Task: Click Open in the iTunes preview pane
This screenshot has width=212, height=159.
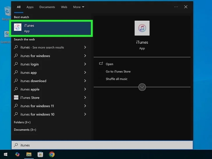Action: 109,64
